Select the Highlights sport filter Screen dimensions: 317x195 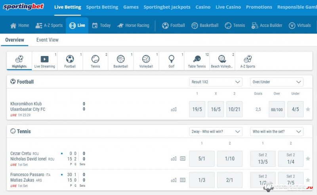coord(19,61)
